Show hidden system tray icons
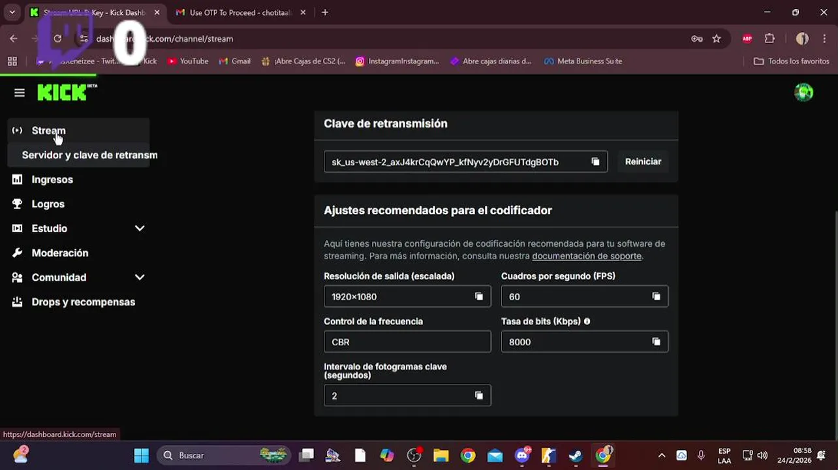Screen dimensions: 838x470 tap(662, 455)
